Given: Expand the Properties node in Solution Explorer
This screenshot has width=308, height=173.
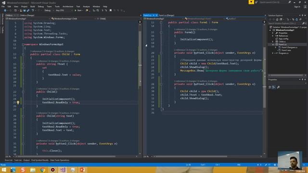Looking at the screenshot, I should (x=273, y=33).
